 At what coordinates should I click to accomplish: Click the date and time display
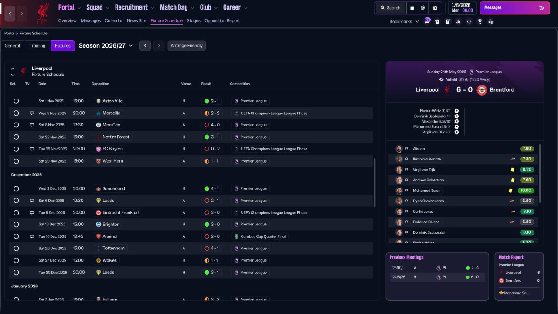[x=462, y=8]
